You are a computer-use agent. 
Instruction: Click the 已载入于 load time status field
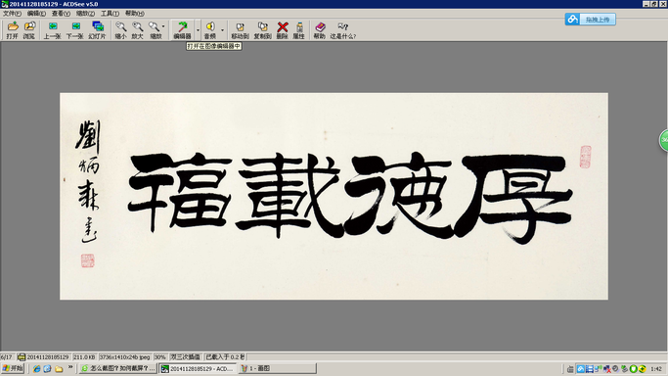(x=225, y=356)
